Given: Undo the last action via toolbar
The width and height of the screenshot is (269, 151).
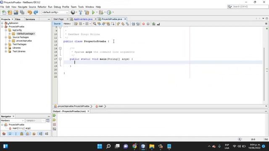Looking at the screenshot, I should pyautogui.click(x=30, y=12).
